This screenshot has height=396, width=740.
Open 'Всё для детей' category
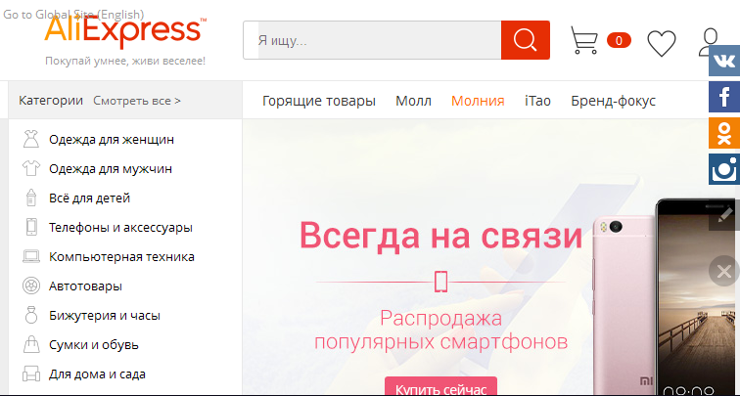[89, 198]
